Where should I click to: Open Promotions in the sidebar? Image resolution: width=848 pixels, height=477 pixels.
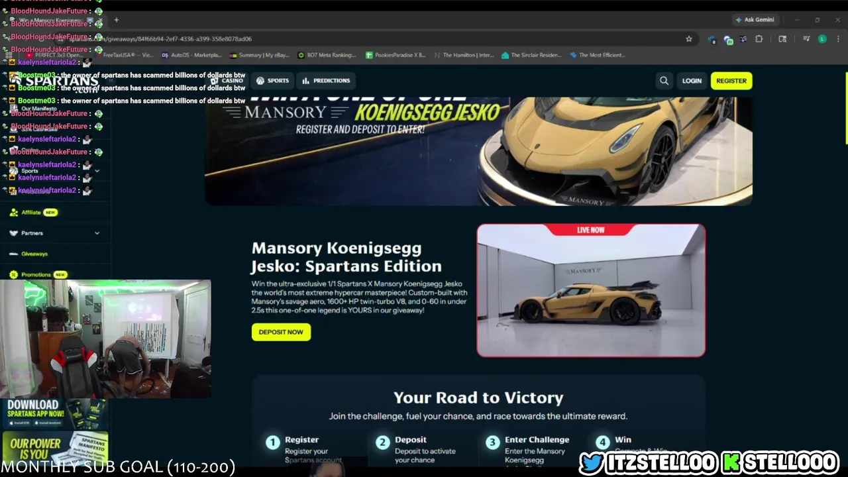click(36, 274)
